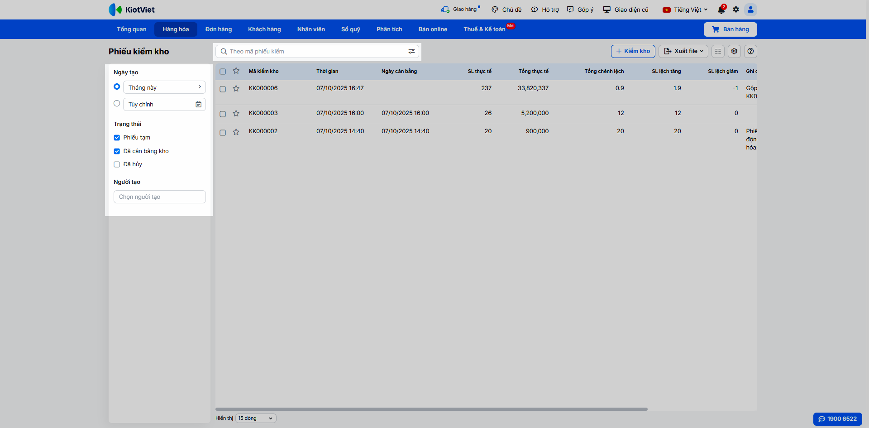Screen dimensions: 869x428
Task: Open the Sổ quỹ menu
Action: point(351,29)
